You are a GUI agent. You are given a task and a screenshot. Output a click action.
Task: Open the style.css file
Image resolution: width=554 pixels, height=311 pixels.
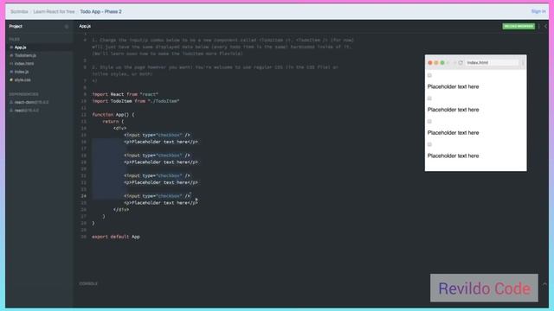tap(23, 79)
